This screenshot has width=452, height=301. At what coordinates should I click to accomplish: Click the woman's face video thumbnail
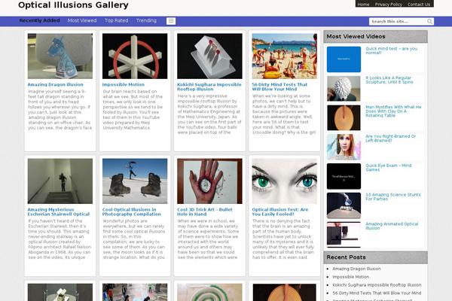pyautogui.click(x=344, y=147)
